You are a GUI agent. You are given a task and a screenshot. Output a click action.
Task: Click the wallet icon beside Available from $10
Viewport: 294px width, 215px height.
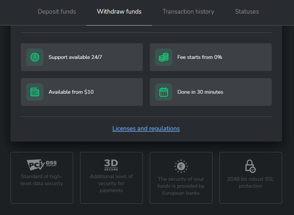35,92
